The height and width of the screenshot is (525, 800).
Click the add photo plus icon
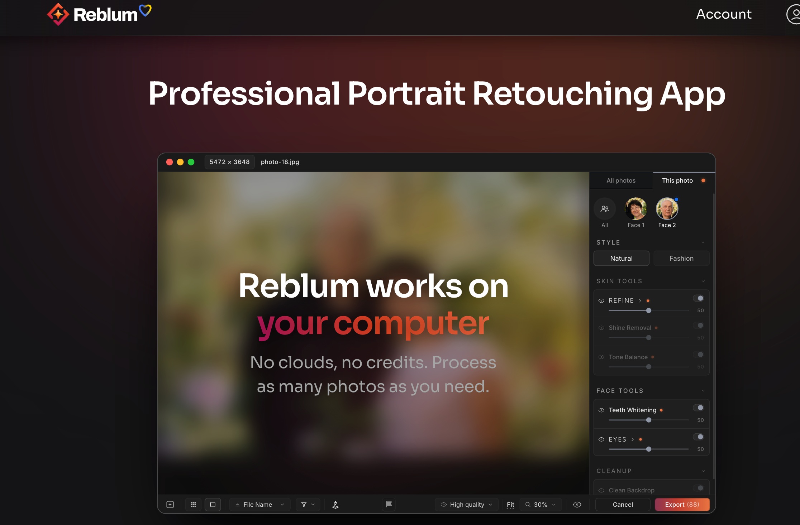170,505
